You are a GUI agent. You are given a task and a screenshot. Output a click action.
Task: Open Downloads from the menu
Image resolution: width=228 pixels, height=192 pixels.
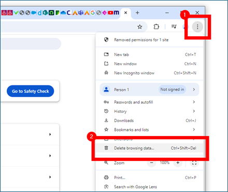pos(150,121)
